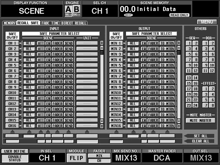Toggle recall safe for CH12
The image size is (220, 165).
coord(12,104)
